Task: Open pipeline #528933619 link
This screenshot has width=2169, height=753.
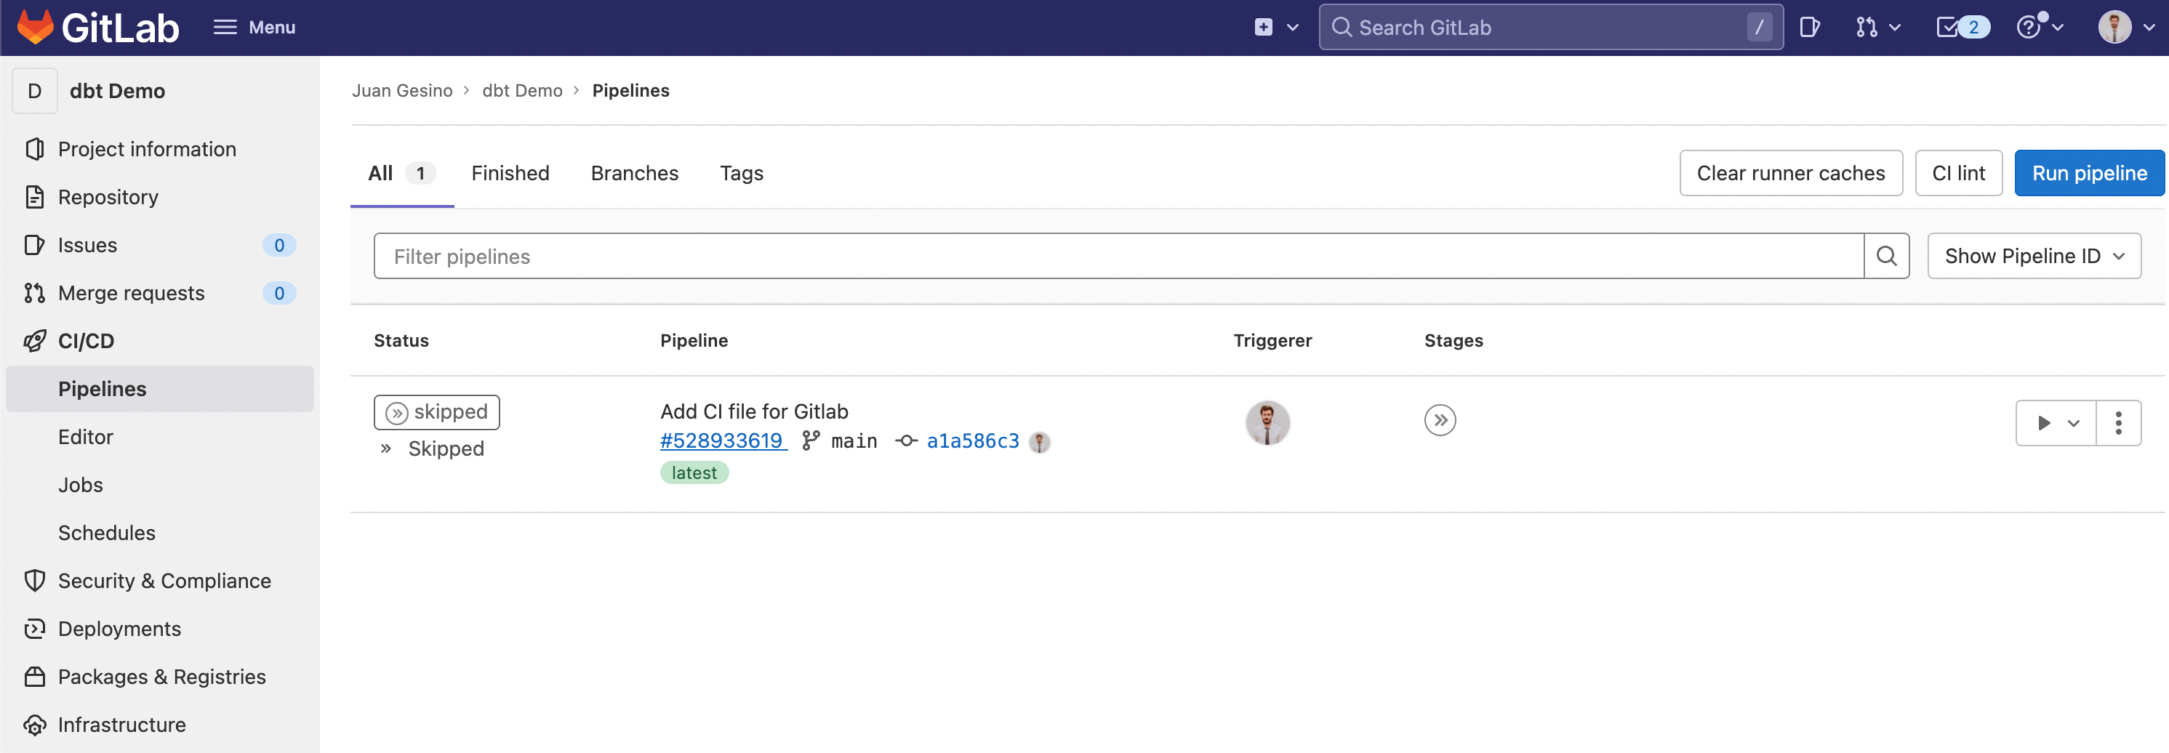Action: (721, 441)
